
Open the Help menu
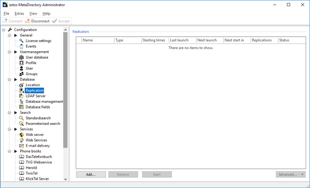[46, 13]
